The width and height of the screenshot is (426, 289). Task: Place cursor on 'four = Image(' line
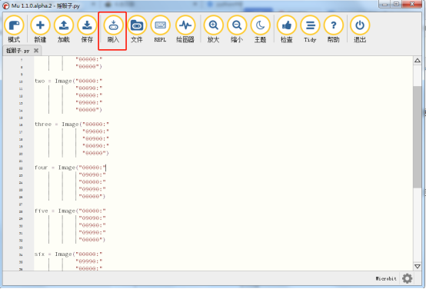[70, 168]
